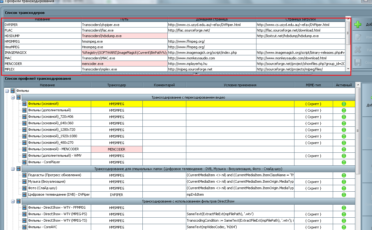Click the Комментарий column header
The width and height of the screenshot is (372, 230).
(x=164, y=85)
